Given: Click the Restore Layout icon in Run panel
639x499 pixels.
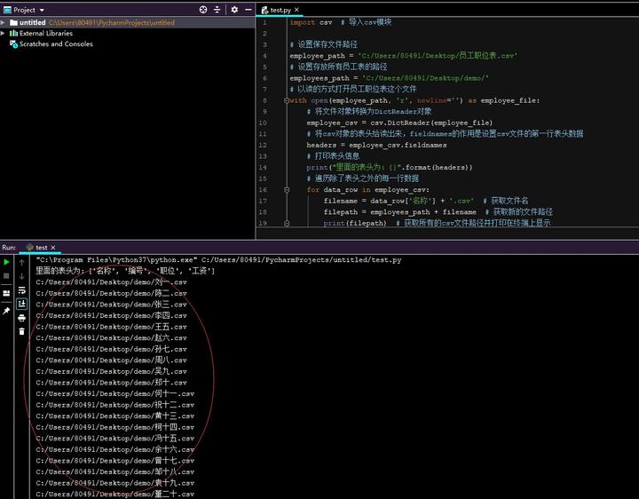Looking at the screenshot, I should click(7, 292).
